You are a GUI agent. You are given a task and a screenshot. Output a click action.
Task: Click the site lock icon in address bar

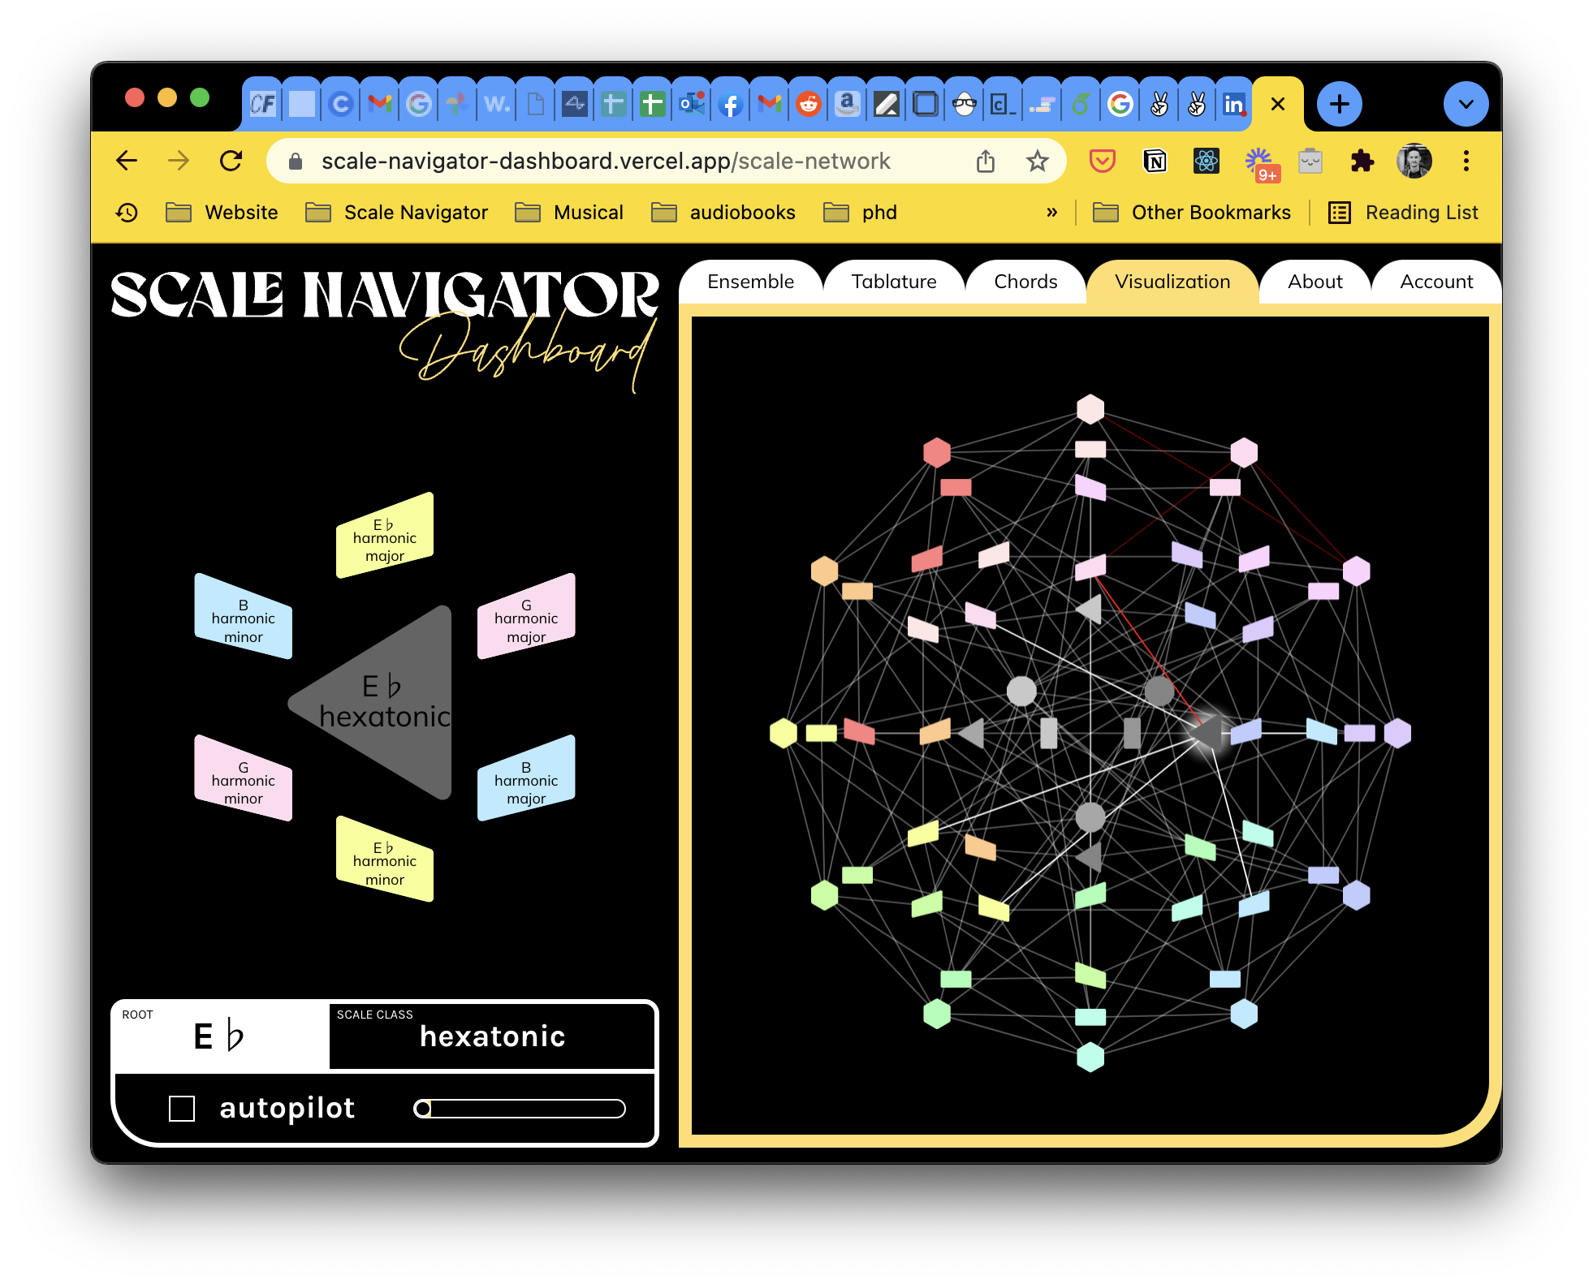pyautogui.click(x=296, y=162)
